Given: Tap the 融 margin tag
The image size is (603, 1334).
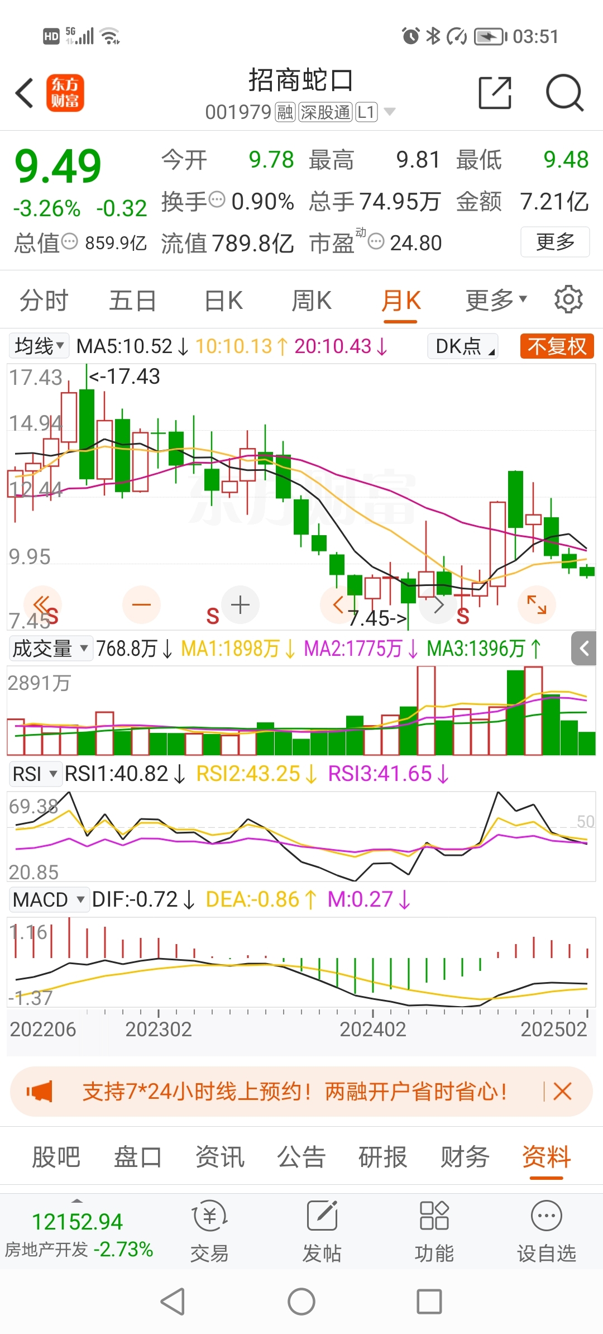Looking at the screenshot, I should [285, 112].
